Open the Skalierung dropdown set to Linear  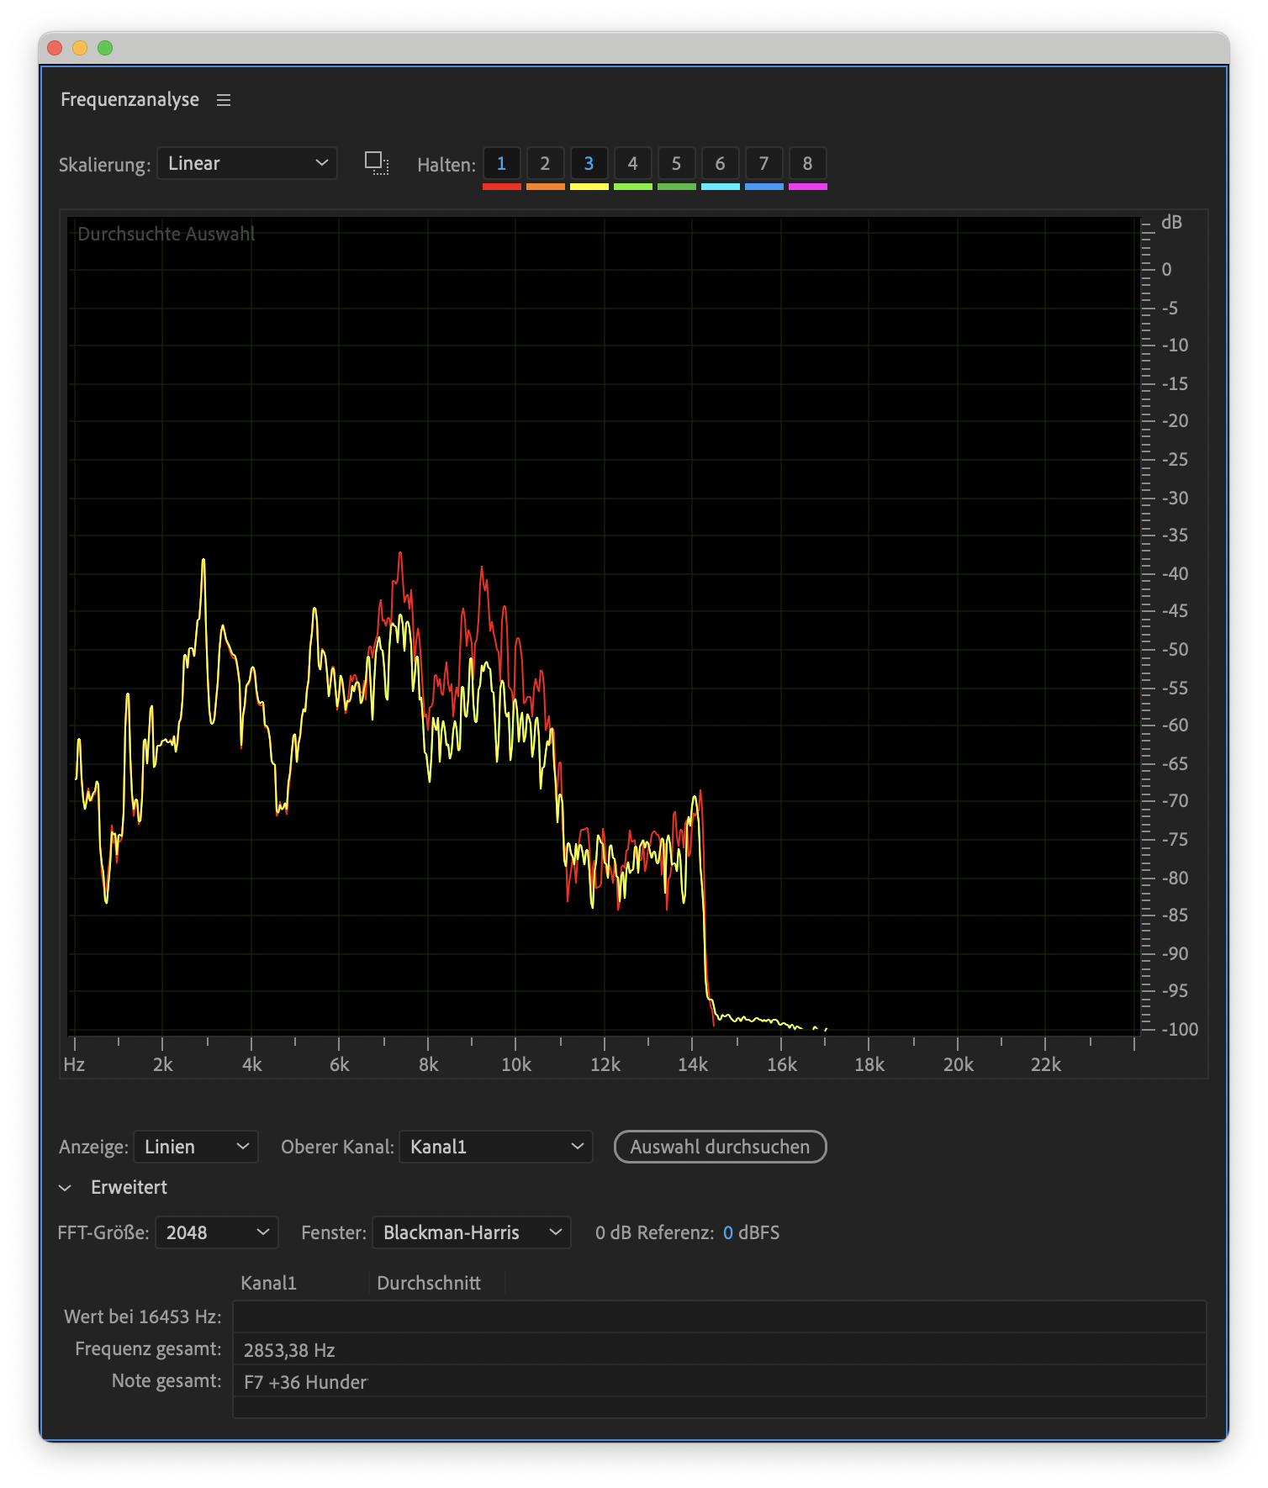(247, 163)
